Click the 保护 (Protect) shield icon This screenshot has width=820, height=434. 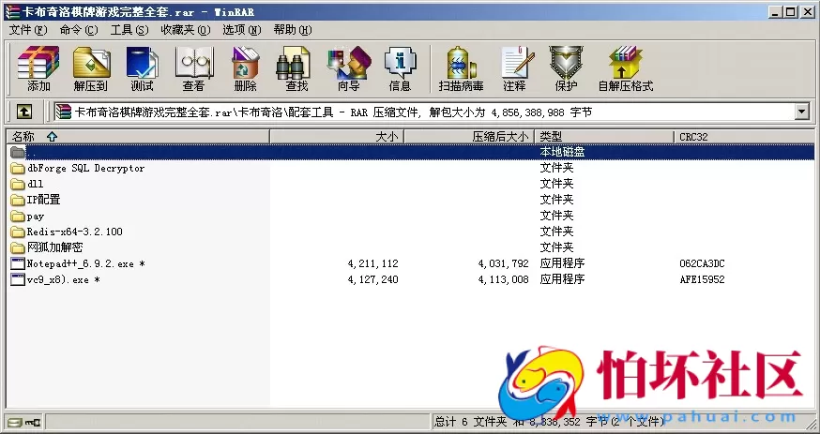pyautogui.click(x=566, y=63)
